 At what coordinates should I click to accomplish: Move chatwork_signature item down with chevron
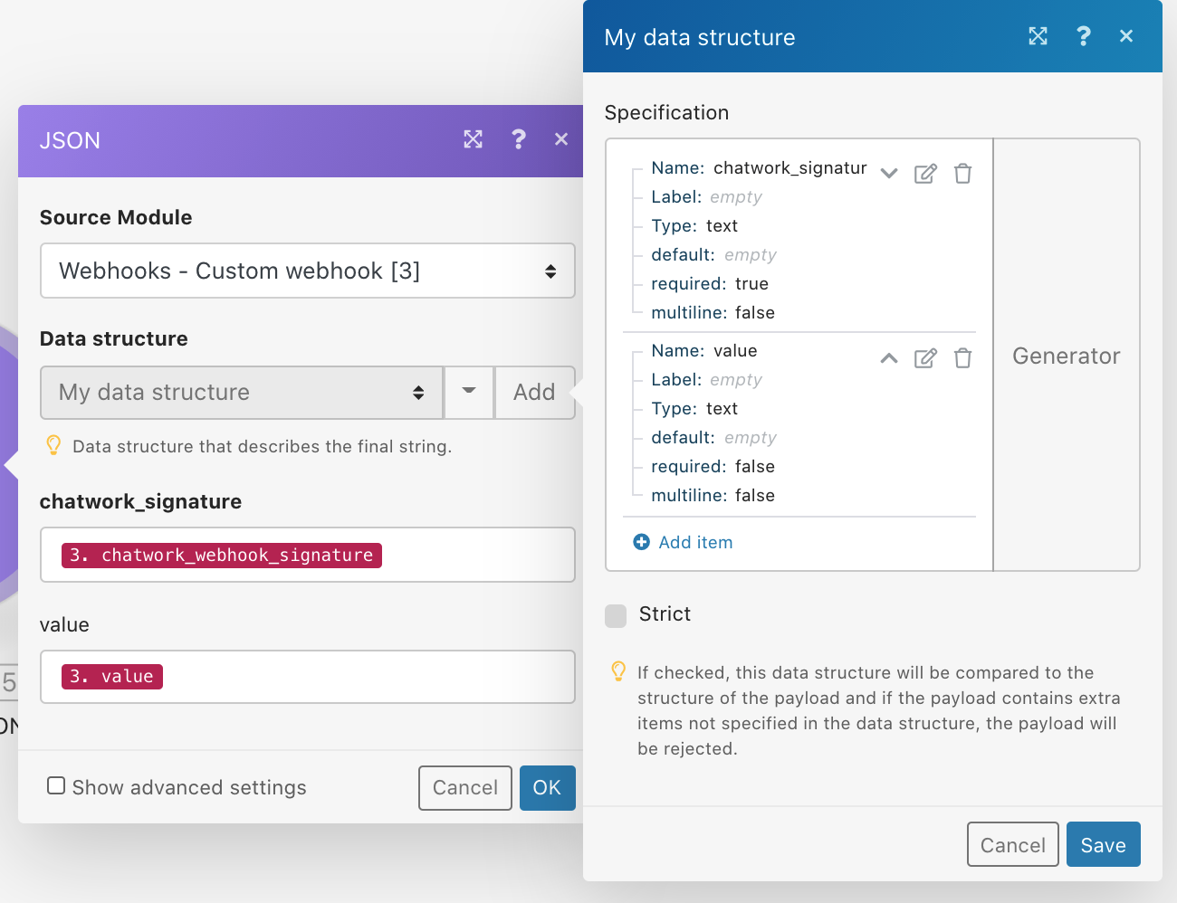(889, 174)
